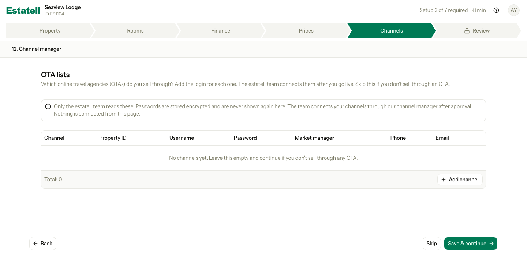The image size is (527, 256).
Task: Click the OTA lists heading
Action: click(55, 75)
